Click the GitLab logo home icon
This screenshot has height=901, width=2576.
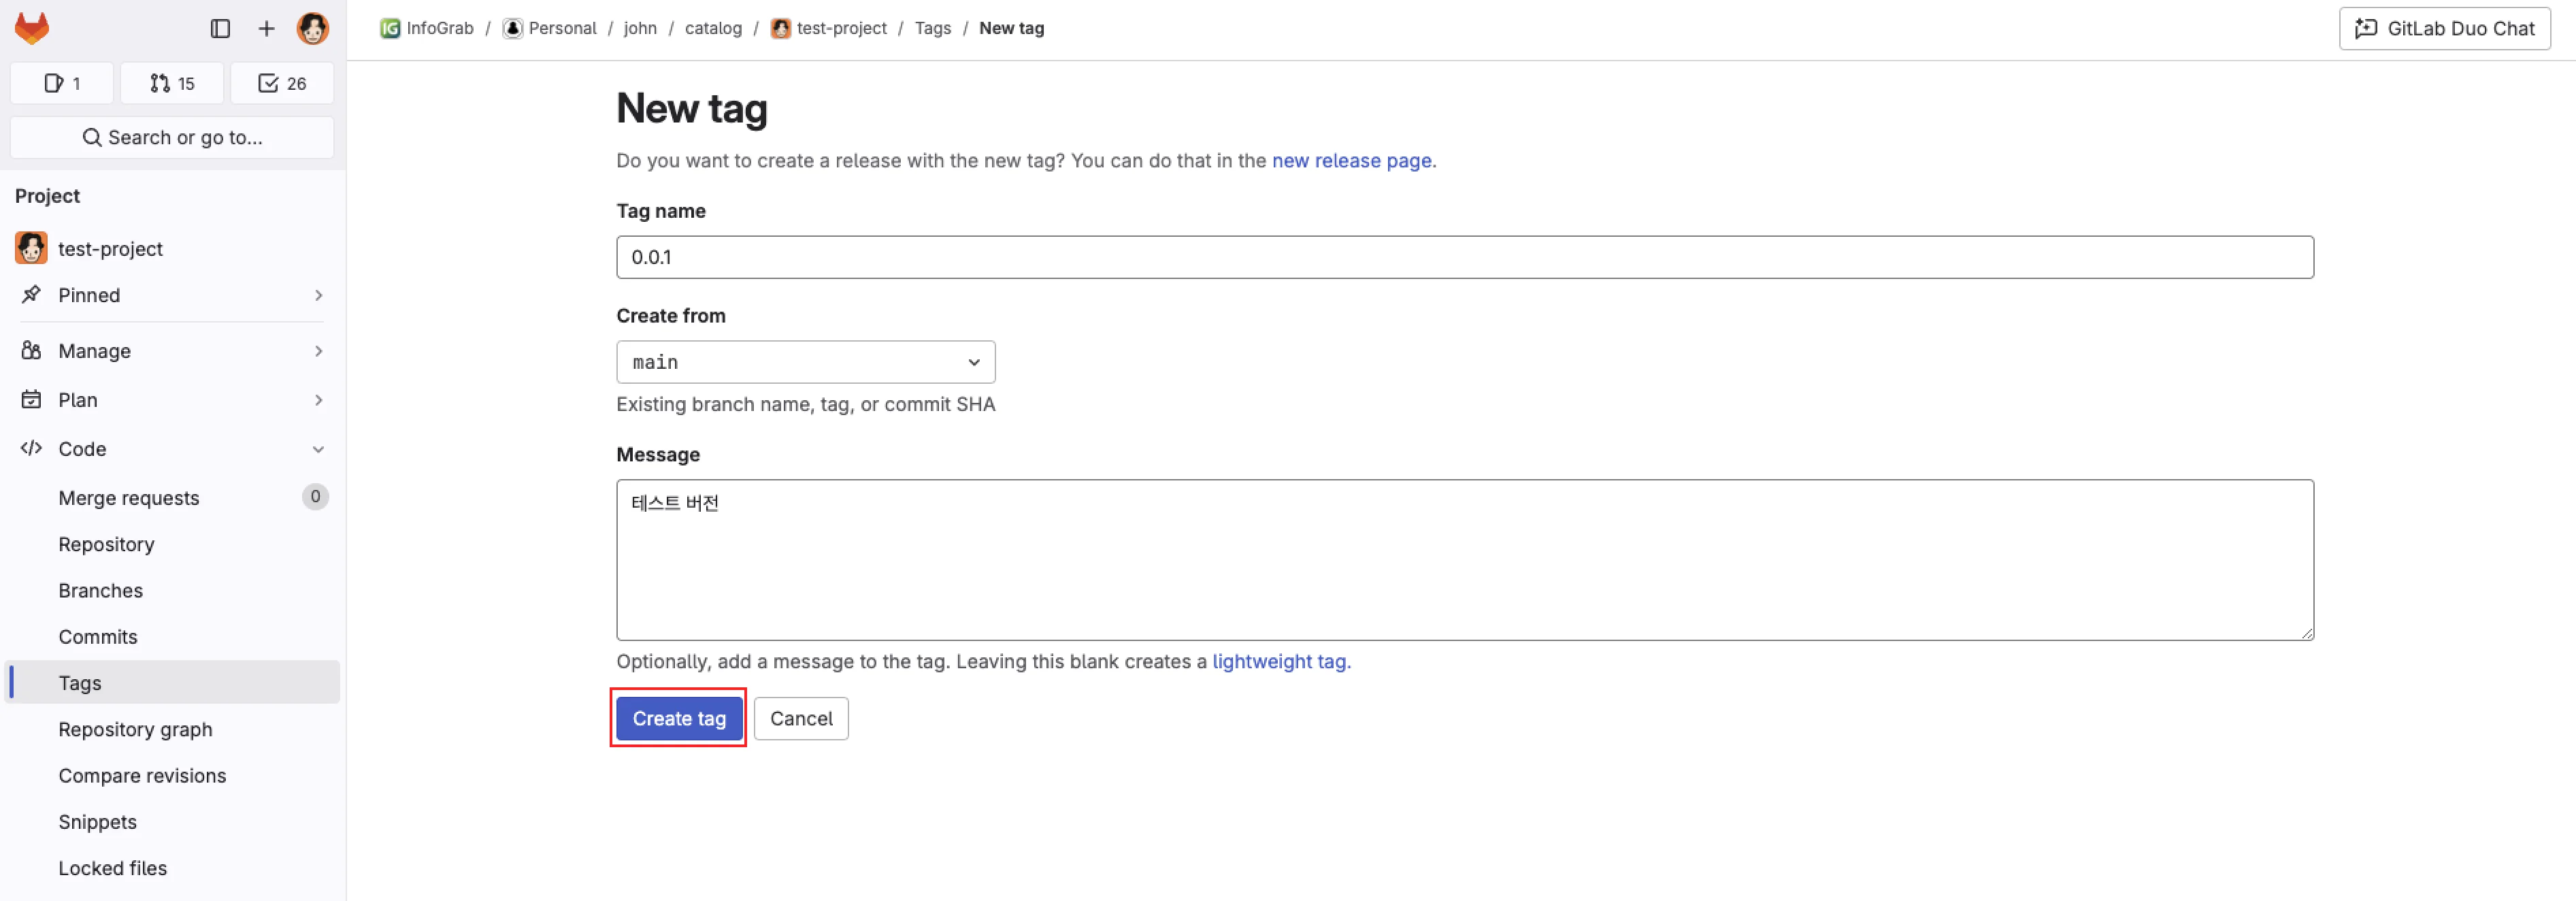32,28
